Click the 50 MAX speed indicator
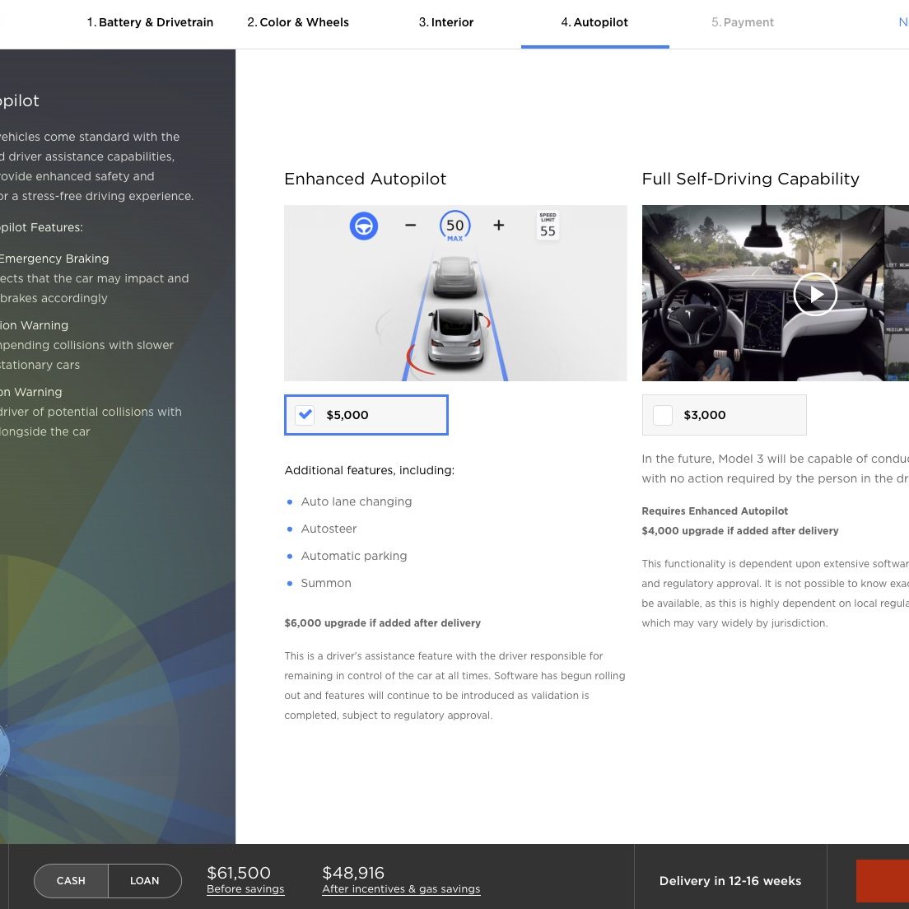Viewport: 909px width, 909px height. click(455, 226)
